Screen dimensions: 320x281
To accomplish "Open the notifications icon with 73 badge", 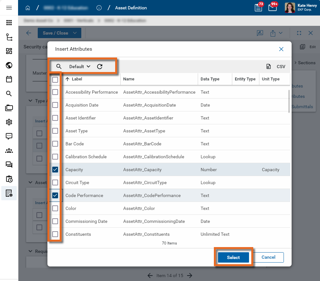I will point(258,8).
